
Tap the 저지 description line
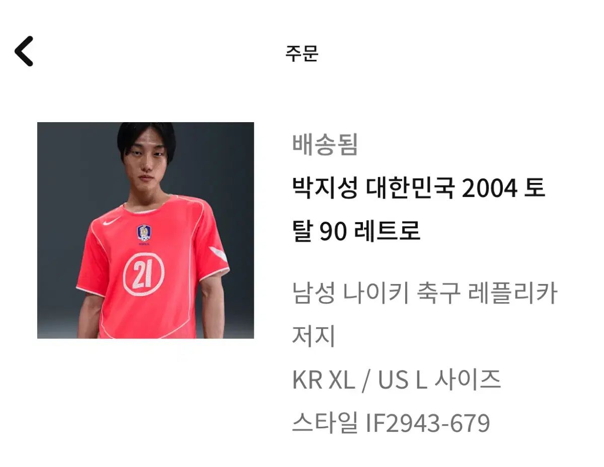(314, 336)
